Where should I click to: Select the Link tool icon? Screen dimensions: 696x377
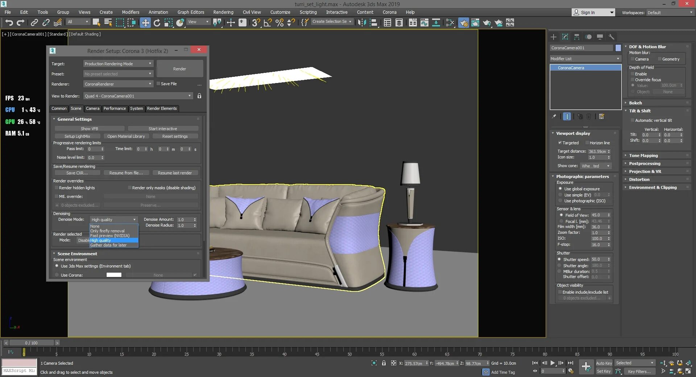tap(34, 23)
